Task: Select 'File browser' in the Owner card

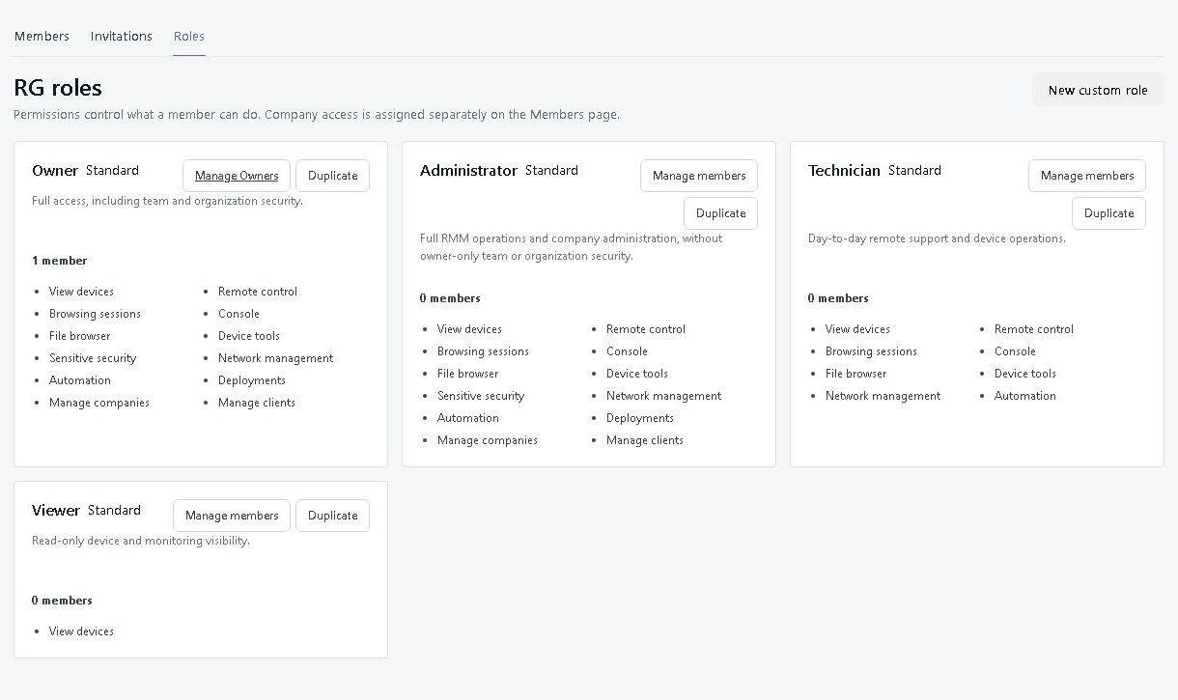Action: (x=80, y=336)
